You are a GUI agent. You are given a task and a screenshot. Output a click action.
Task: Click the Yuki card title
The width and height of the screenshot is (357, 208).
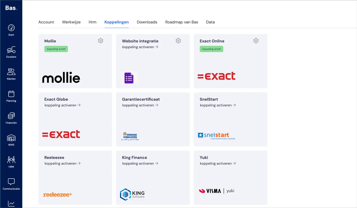click(204, 157)
